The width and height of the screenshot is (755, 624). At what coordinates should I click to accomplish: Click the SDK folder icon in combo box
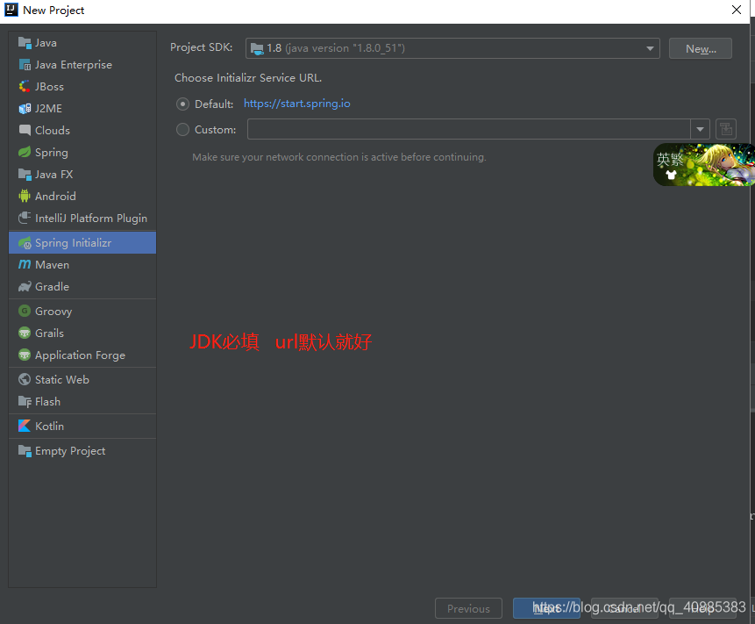[257, 48]
